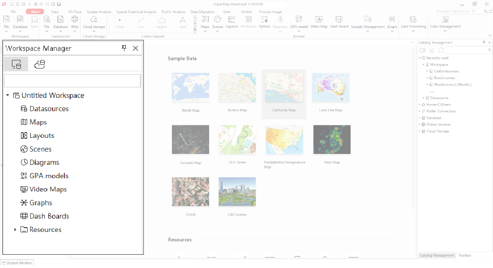Screen dimensions: 493x268
Task: Expand California.smwu in catalog tree
Action: pyautogui.click(x=427, y=71)
